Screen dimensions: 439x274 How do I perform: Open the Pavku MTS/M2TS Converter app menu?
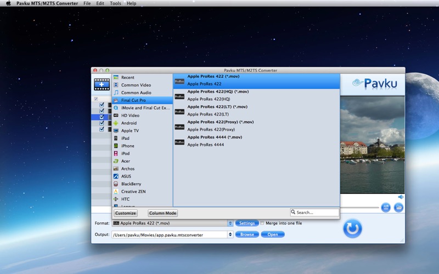pyautogui.click(x=47, y=3)
